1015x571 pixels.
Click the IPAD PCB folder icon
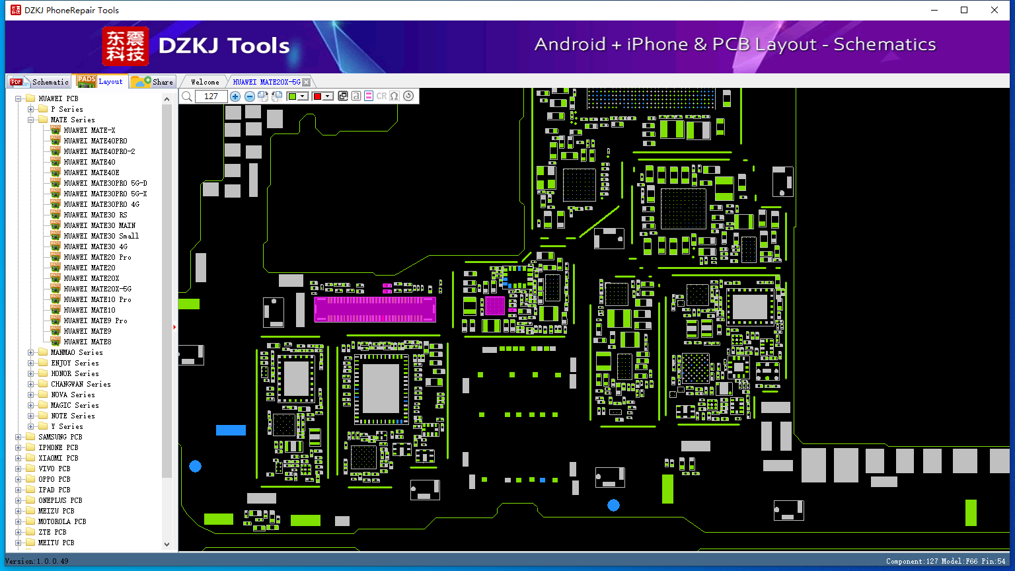point(30,490)
